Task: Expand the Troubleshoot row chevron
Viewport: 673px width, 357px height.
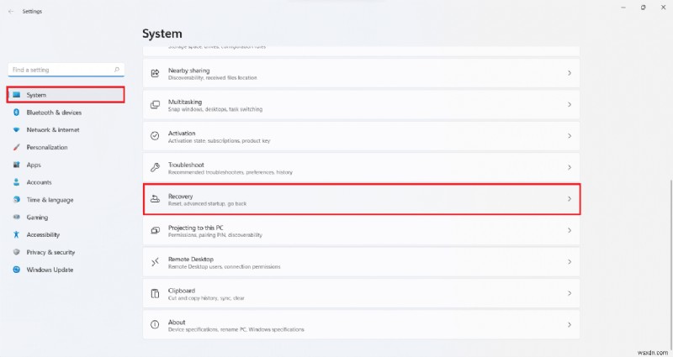Action: tap(570, 167)
